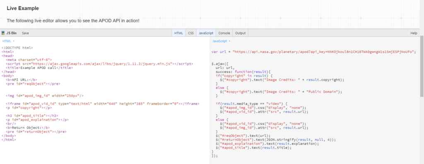Click the JS Bin logo icon
This screenshot has width=424, height=164.
3,33
